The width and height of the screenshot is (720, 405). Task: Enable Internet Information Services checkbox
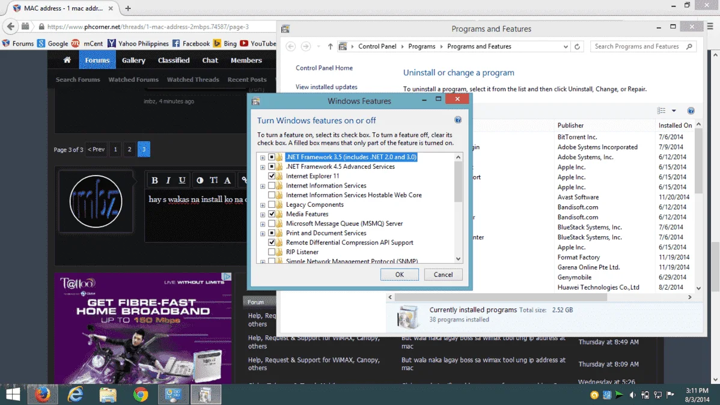pos(272,186)
